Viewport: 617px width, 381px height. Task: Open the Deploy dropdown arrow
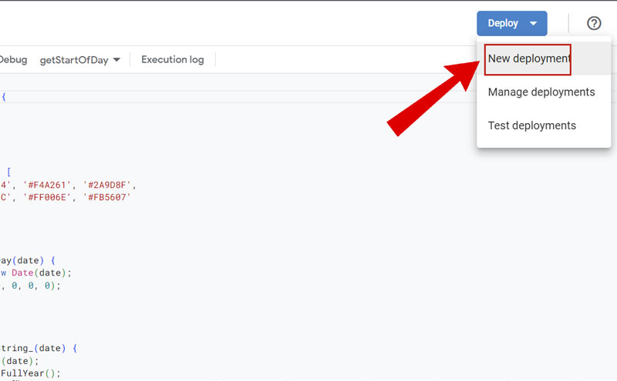click(x=534, y=24)
